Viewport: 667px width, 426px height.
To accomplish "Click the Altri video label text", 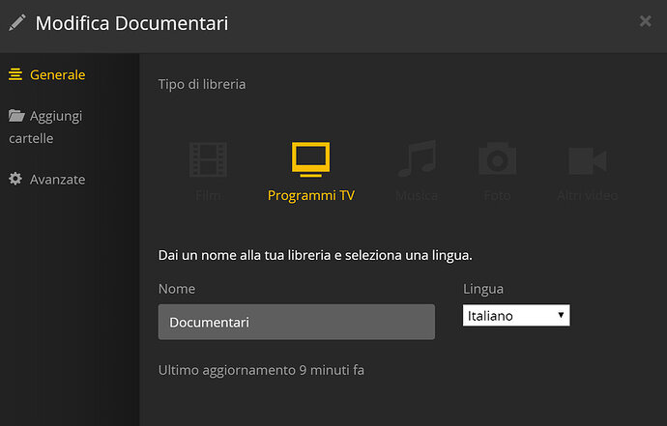I will pyautogui.click(x=588, y=195).
